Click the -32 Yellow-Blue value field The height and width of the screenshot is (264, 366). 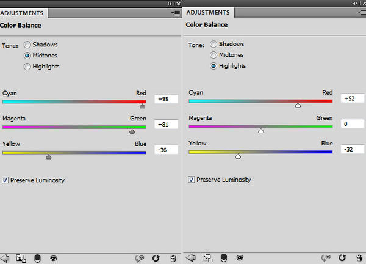353,149
